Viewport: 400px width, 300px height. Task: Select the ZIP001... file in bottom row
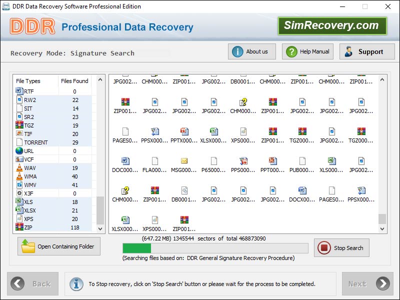pos(184,220)
